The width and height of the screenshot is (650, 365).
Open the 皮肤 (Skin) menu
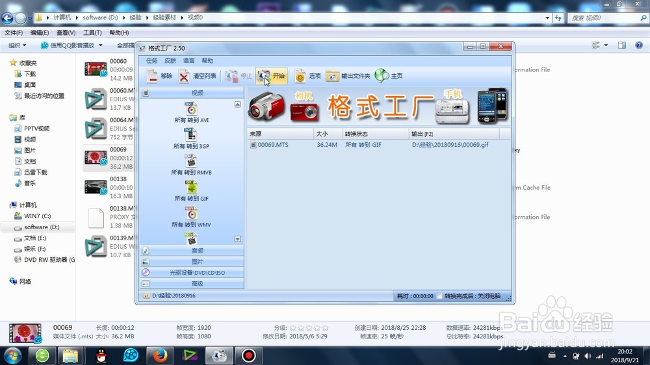(x=170, y=60)
